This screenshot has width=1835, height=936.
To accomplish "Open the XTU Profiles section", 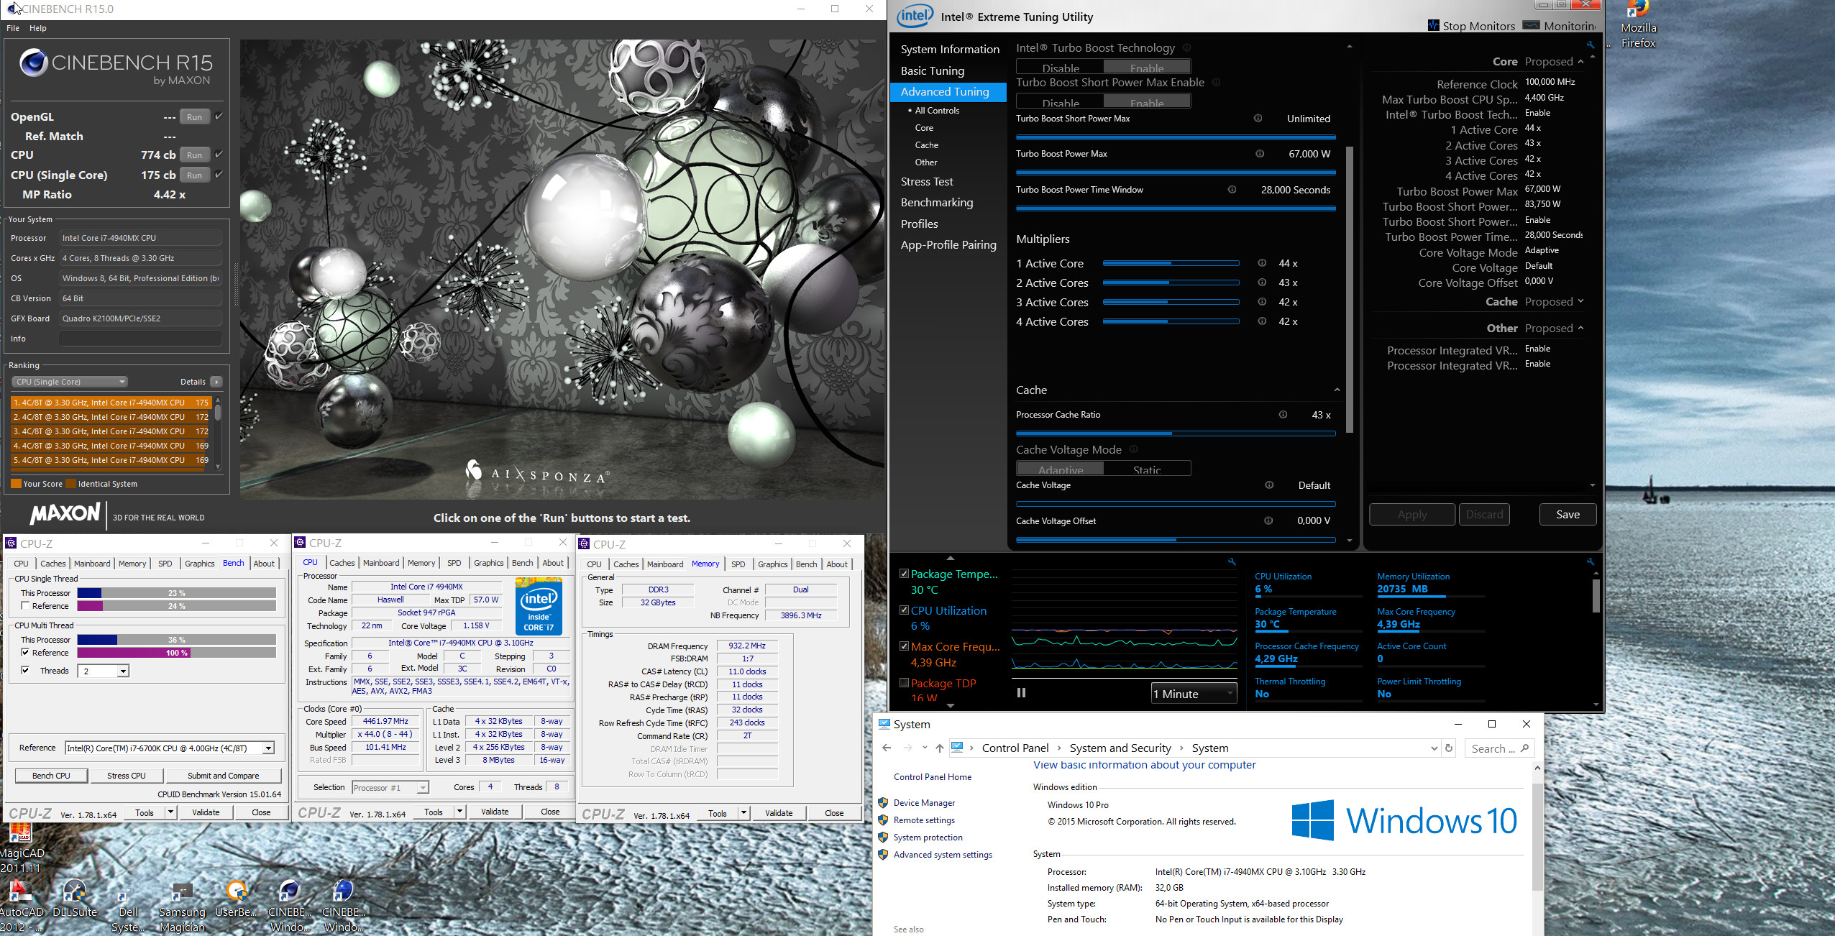I will tap(919, 224).
